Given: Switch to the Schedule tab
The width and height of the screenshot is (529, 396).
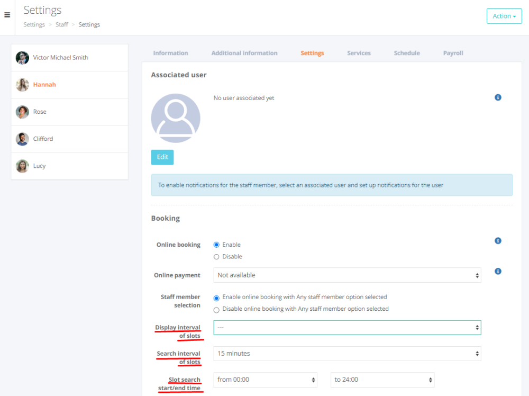Looking at the screenshot, I should 407,53.
